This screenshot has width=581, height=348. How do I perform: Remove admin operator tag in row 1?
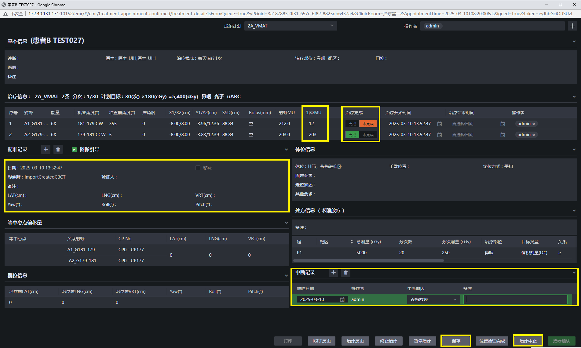coord(534,124)
